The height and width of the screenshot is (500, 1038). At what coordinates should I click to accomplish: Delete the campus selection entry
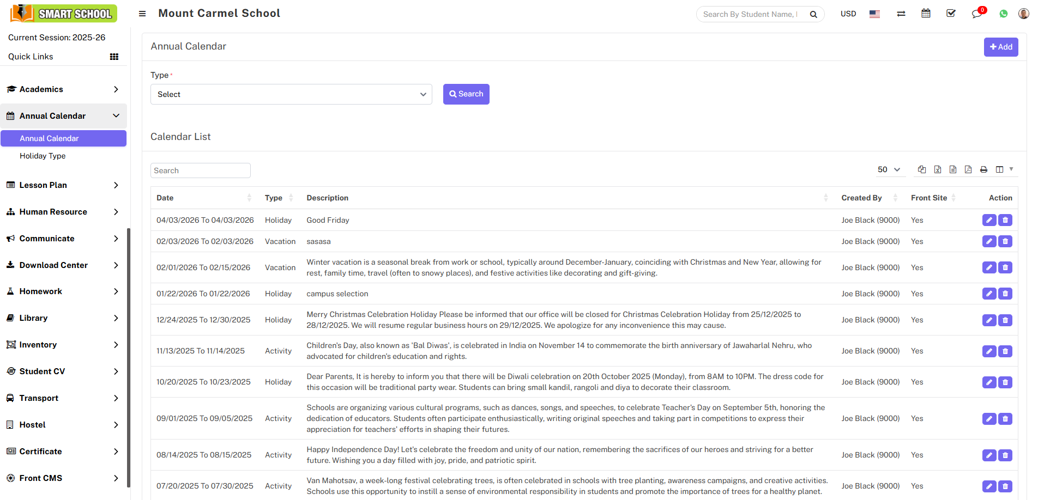(1005, 294)
